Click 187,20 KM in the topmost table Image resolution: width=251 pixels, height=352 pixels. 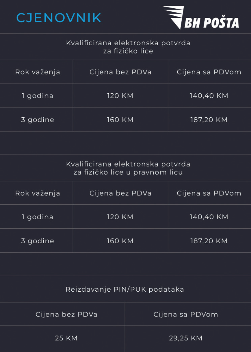click(x=209, y=120)
